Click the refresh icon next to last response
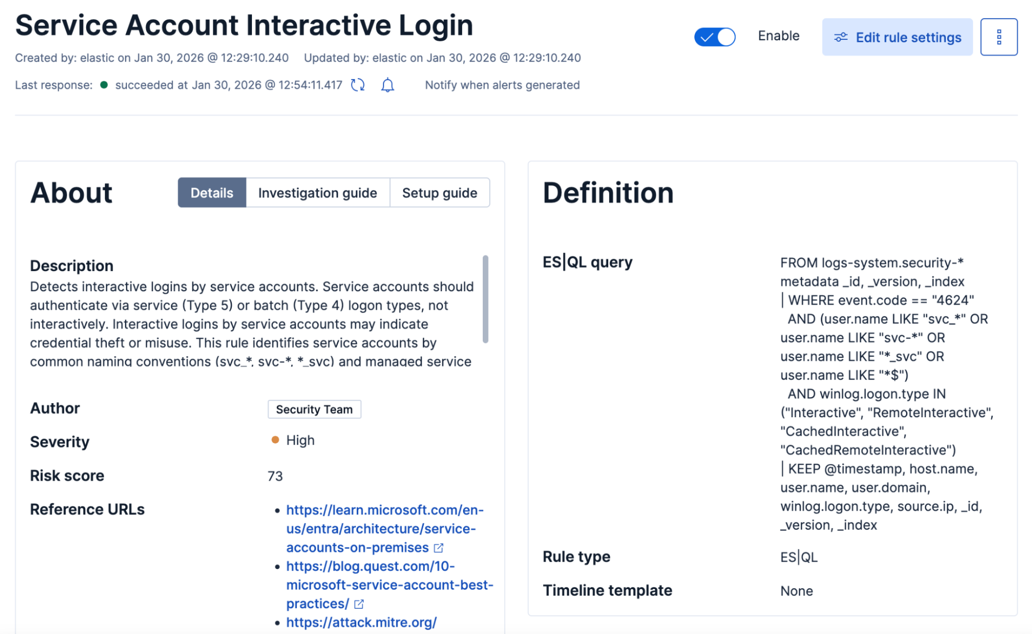Image resolution: width=1032 pixels, height=634 pixels. (x=358, y=85)
